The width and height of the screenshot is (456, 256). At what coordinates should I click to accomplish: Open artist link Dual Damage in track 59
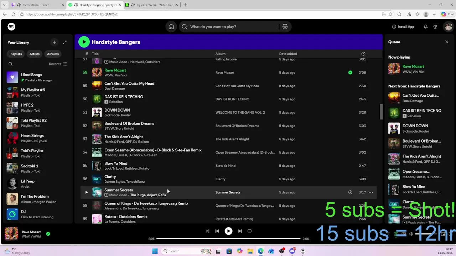114,89
